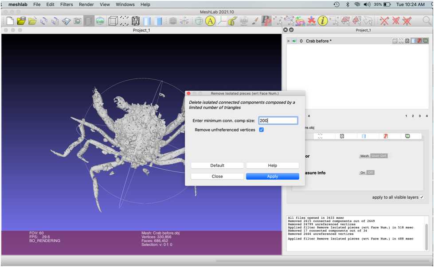Toggle points rendering mode in toolbar
Viewport: 434px width, 267px height.
[x=124, y=21]
